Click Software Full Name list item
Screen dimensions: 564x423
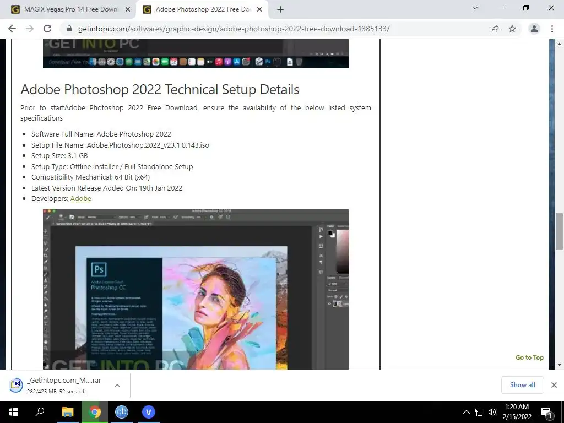point(101,134)
